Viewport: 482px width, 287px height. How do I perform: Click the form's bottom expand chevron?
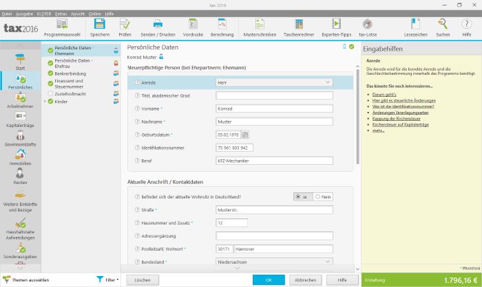238,268
